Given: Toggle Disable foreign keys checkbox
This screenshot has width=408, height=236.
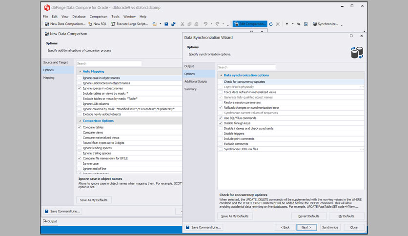Looking at the screenshot, I should (x=221, y=123).
